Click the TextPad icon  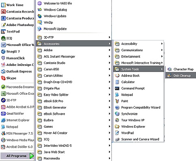click(3, 32)
